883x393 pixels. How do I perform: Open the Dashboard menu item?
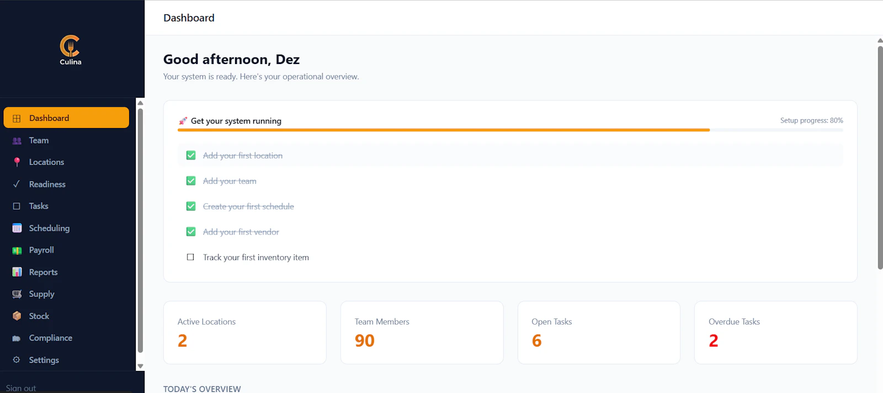pyautogui.click(x=66, y=118)
